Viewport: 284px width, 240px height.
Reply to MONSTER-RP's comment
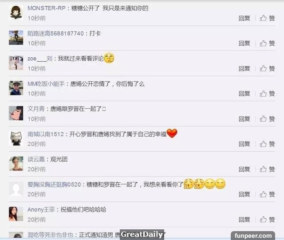pyautogui.click(x=245, y=18)
